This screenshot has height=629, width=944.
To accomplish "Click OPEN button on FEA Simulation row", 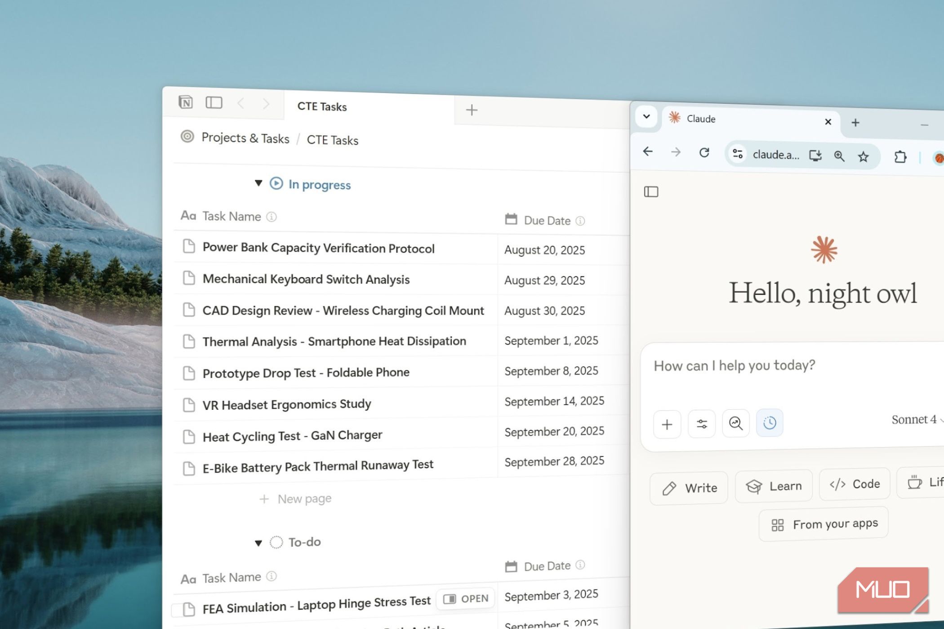I will (466, 599).
